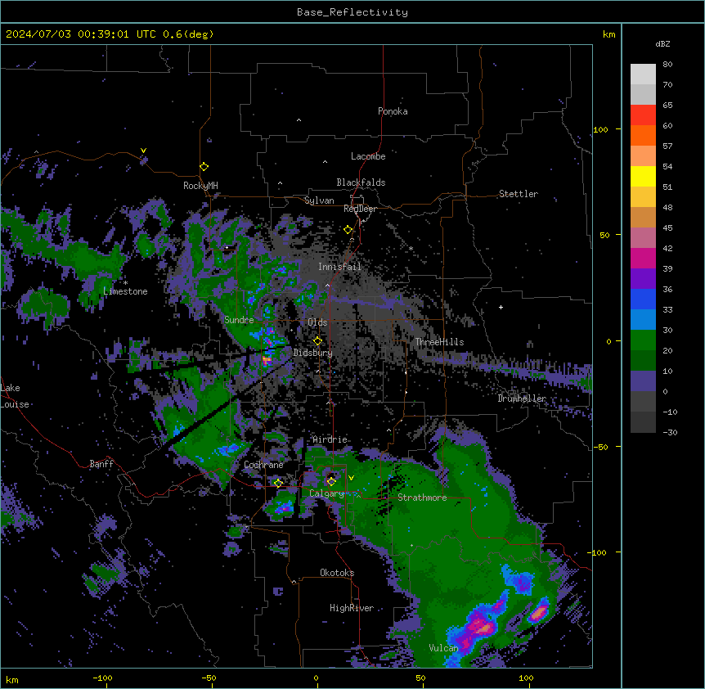
Task: Click the dBZ legend heading
Action: click(x=662, y=43)
